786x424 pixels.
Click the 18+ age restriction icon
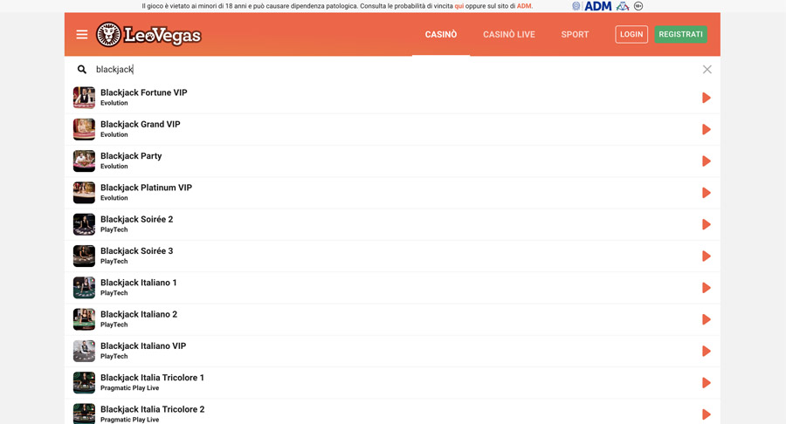pos(638,6)
